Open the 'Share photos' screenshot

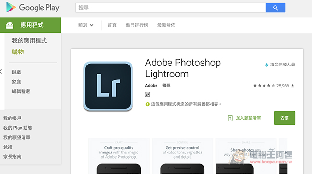pos(246,156)
